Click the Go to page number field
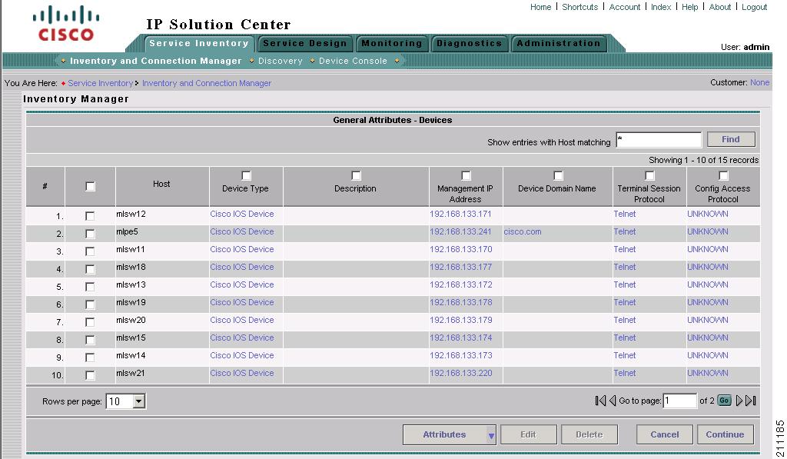 [x=679, y=401]
